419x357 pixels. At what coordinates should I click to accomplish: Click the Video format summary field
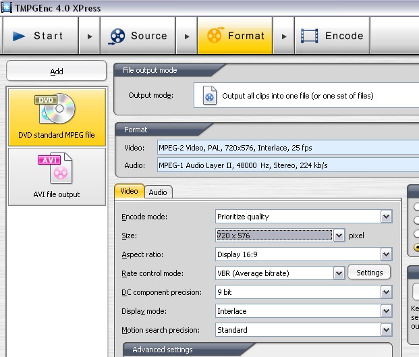(x=288, y=148)
